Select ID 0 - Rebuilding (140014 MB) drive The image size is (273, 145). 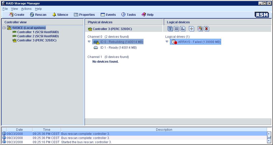click(118, 42)
